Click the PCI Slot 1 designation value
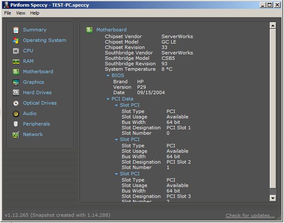This screenshot has width=284, height=223. click(x=178, y=128)
